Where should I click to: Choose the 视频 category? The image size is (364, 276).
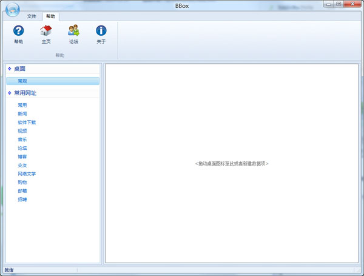[22, 130]
